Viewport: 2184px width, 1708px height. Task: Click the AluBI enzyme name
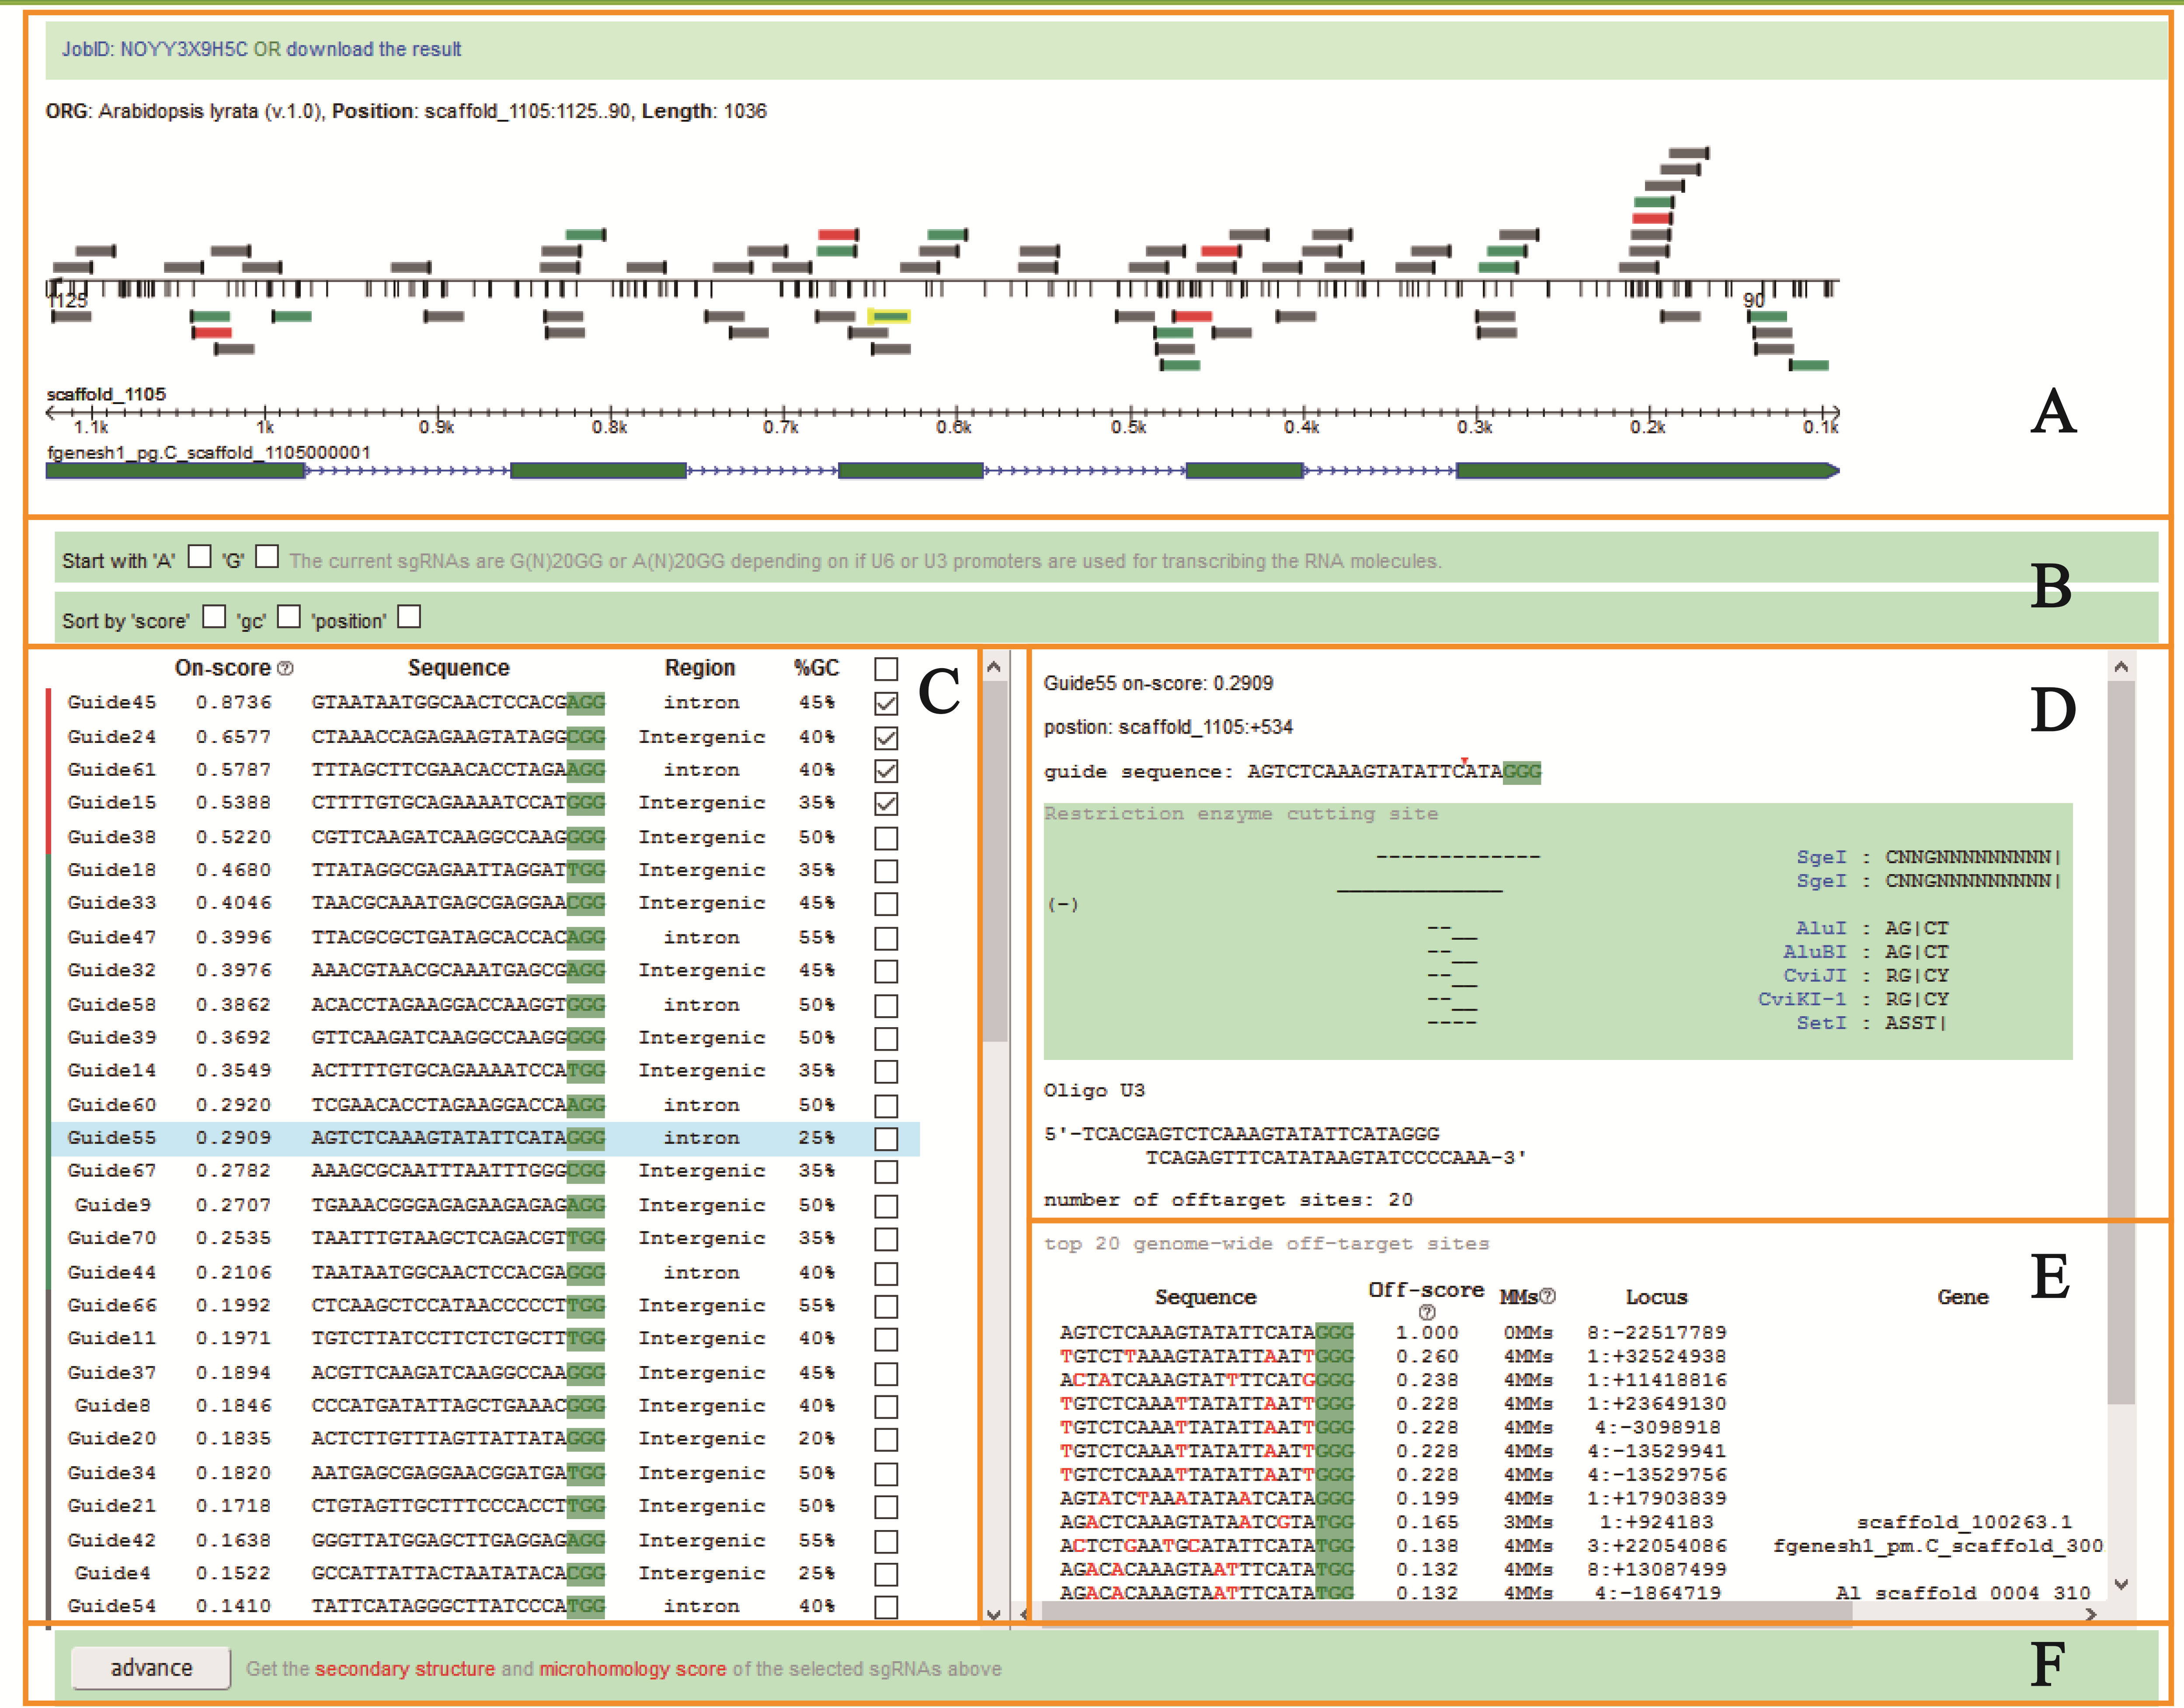coord(1815,952)
